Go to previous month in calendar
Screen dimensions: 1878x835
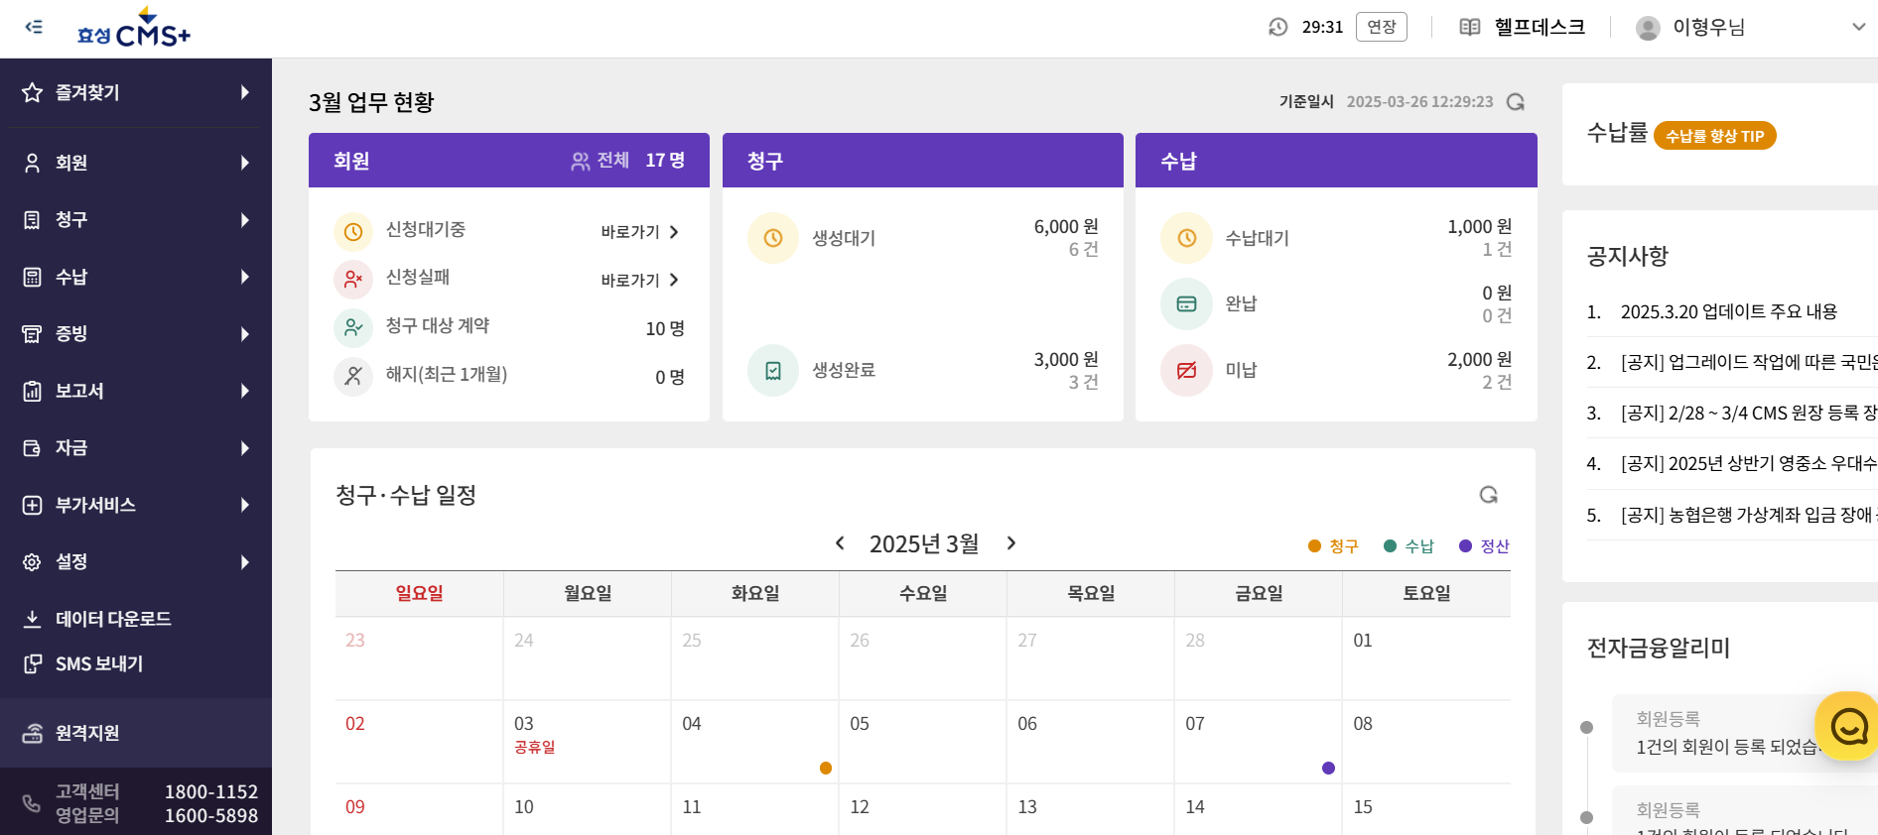point(840,542)
